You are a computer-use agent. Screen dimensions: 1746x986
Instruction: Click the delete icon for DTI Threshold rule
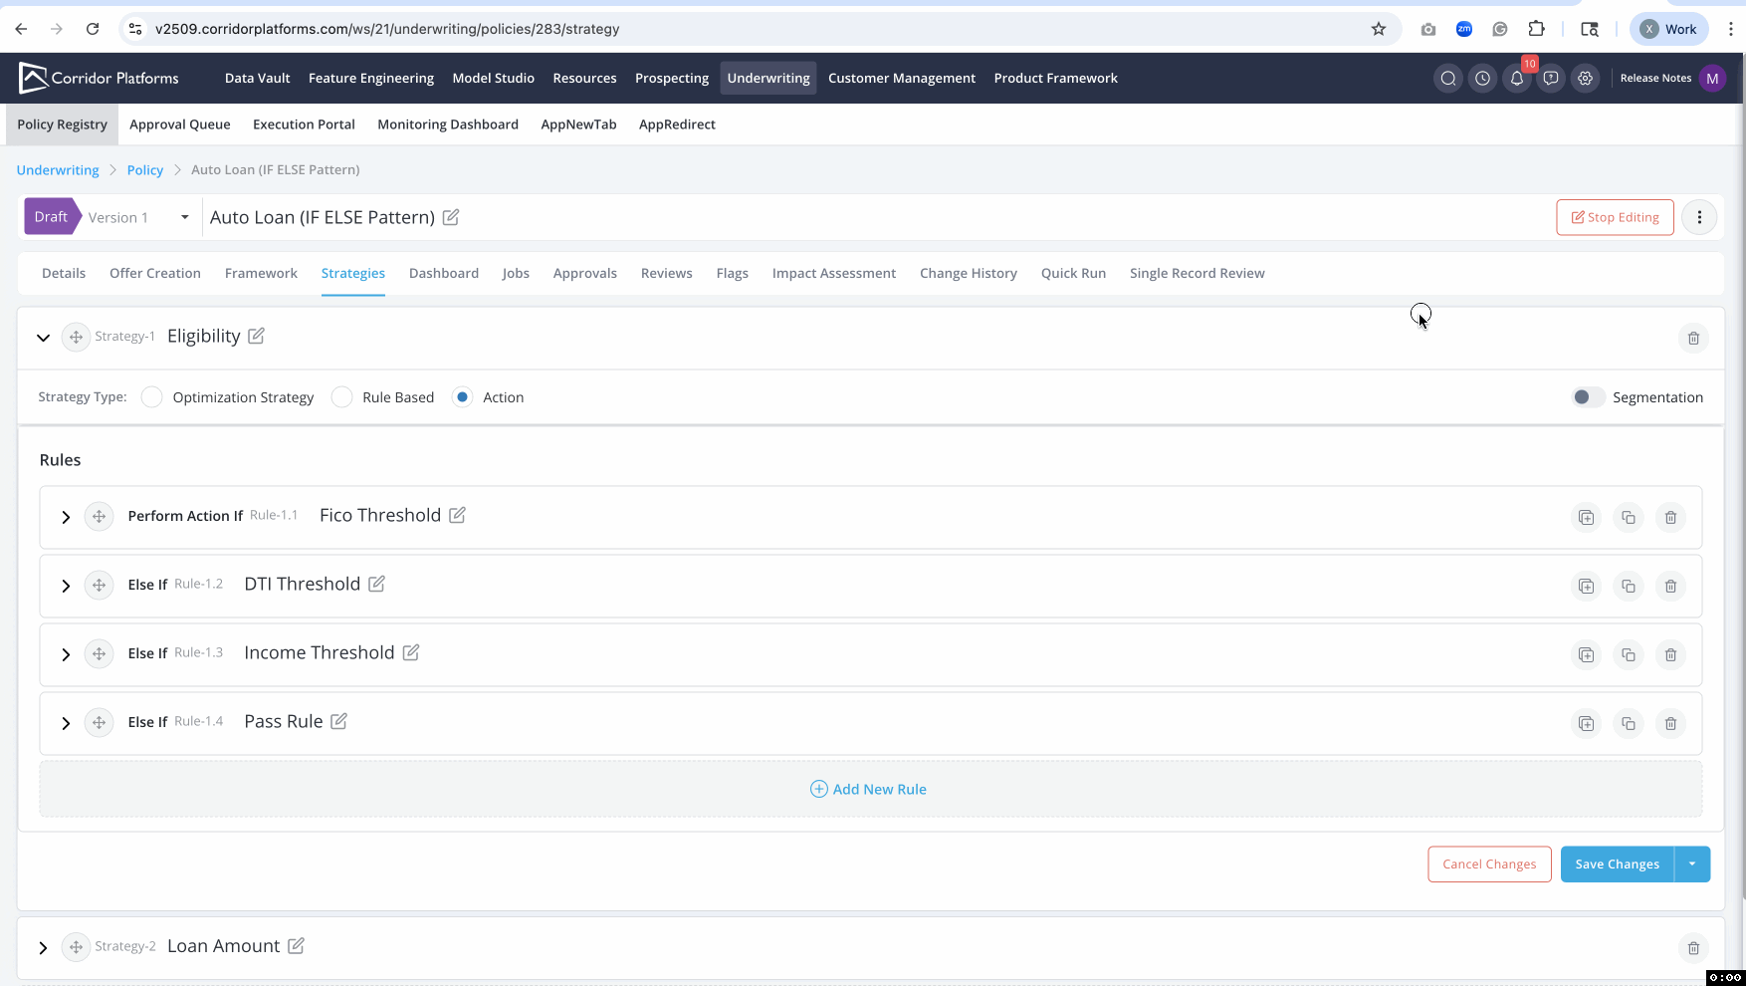pos(1670,586)
